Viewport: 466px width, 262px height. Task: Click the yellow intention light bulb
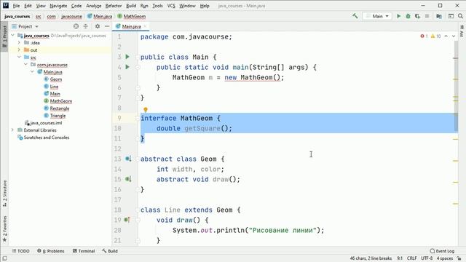coord(146,110)
